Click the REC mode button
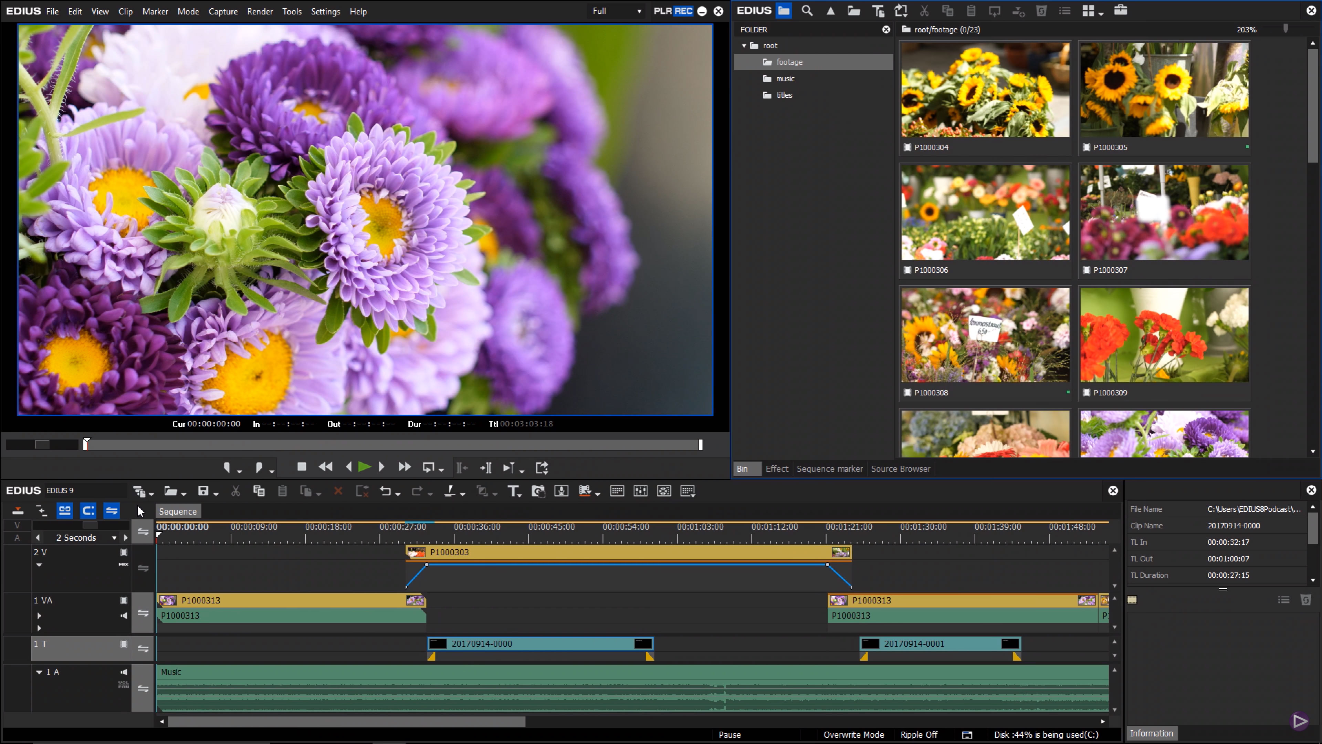The height and width of the screenshot is (744, 1322). [x=683, y=11]
